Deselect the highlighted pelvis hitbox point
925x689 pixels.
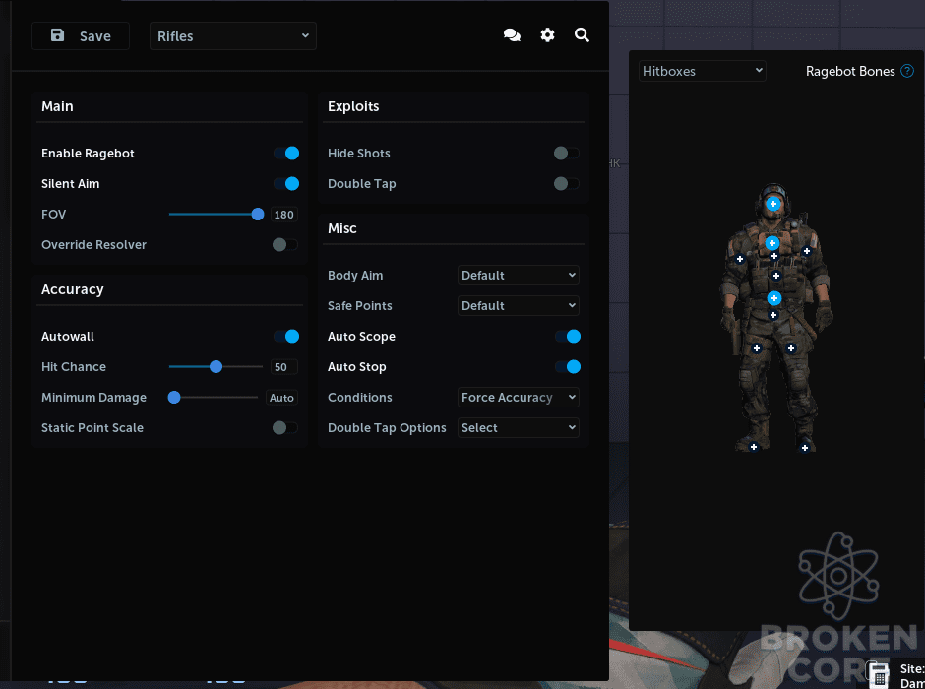coord(774,298)
